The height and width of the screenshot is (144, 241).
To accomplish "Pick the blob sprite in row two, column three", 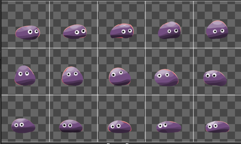I will [x=120, y=77].
